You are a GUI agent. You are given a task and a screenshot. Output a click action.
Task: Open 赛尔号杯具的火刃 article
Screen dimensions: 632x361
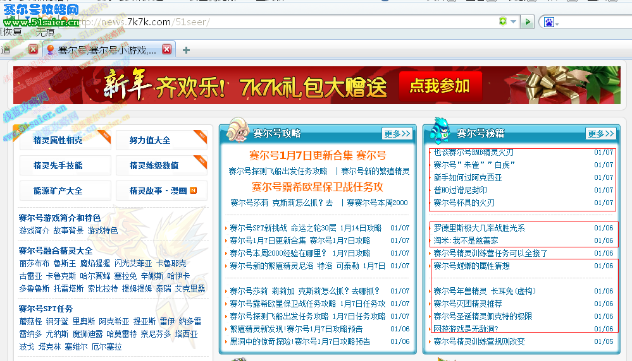464,203
